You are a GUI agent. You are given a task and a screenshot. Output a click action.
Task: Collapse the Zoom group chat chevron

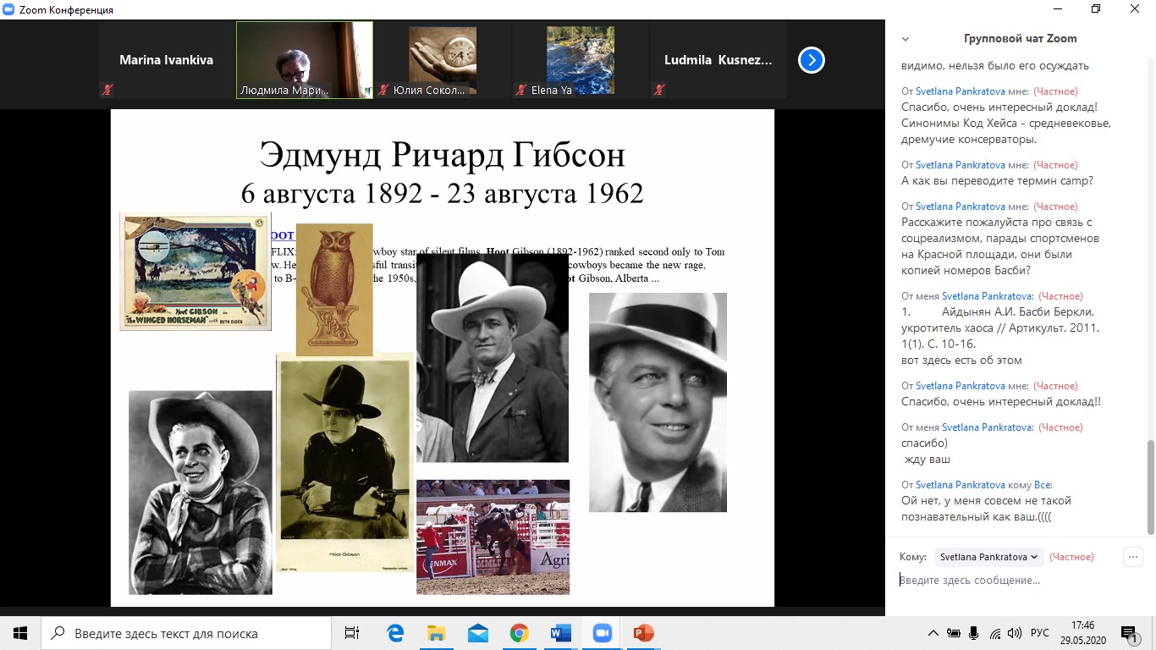(906, 39)
